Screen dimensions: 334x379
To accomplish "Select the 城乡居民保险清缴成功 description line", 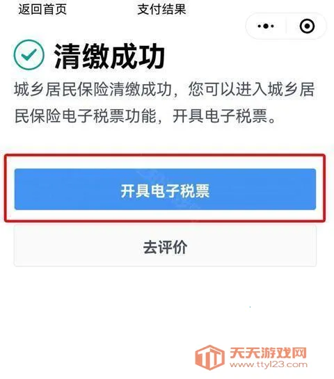I will pyautogui.click(x=93, y=89).
